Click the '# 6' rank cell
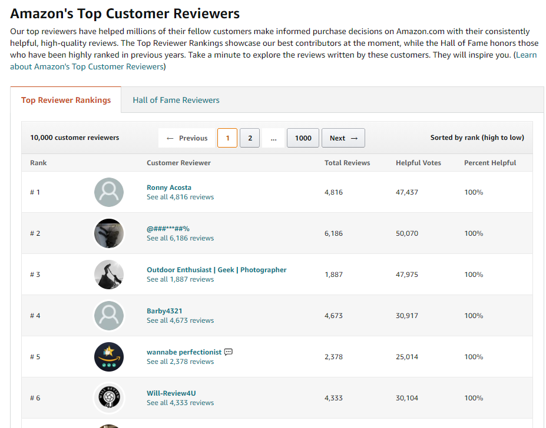546x428 pixels. click(35, 398)
